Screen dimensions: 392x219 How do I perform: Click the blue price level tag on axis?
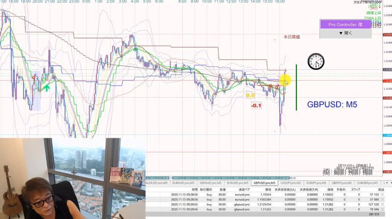click(387, 135)
